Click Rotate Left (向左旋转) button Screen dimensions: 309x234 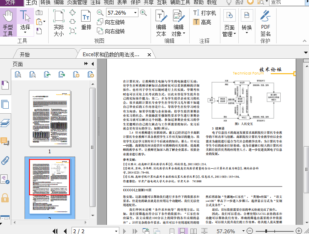[x=111, y=22]
